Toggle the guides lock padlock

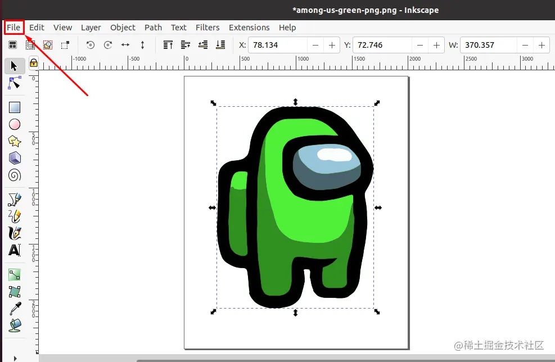(34, 63)
